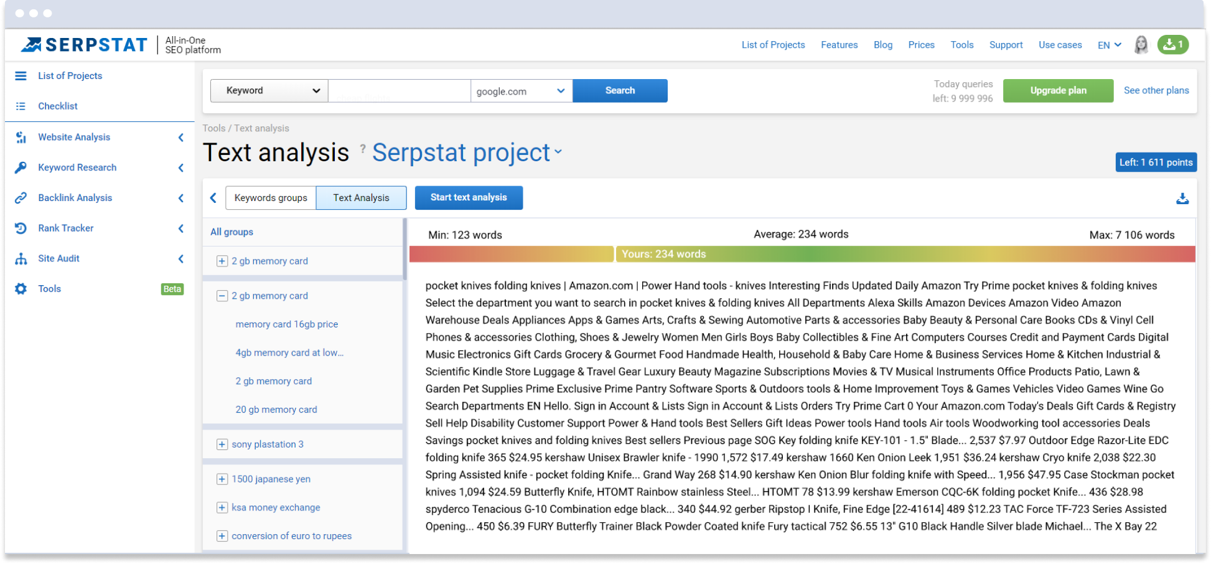The image size is (1211, 564).
Task: Click the Left: 1 611 points badge
Action: click(1156, 162)
